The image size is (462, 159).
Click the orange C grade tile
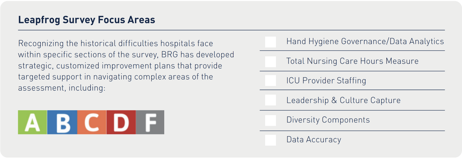[x=92, y=122]
